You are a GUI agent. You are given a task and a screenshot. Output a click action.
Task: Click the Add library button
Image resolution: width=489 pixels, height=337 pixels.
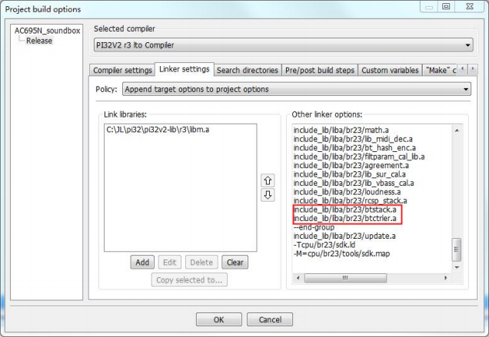[142, 263]
